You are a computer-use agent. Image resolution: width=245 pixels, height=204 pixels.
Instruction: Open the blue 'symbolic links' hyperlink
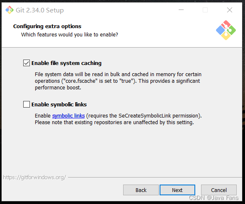pos(68,116)
